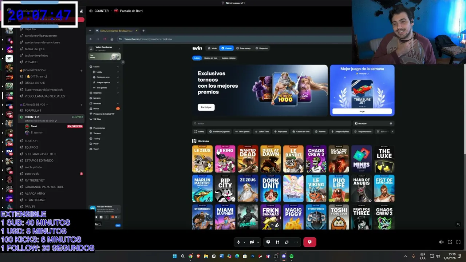Expand the Deportes sidebar section
466x262 pixels.
[118, 93]
